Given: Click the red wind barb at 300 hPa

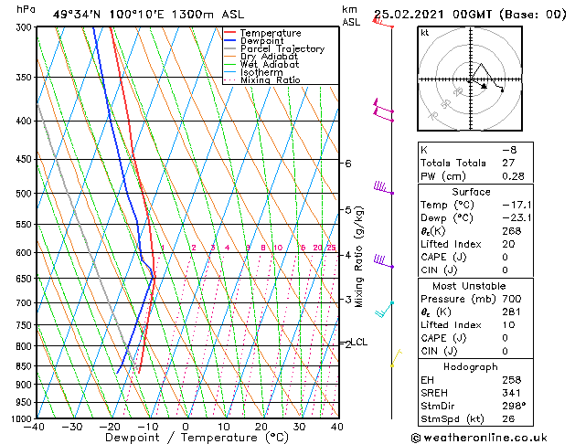Looking at the screenshot, I should click(x=383, y=23).
